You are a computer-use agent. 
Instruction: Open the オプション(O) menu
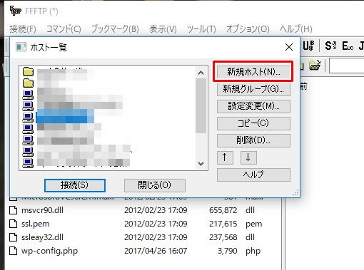pos(248,29)
